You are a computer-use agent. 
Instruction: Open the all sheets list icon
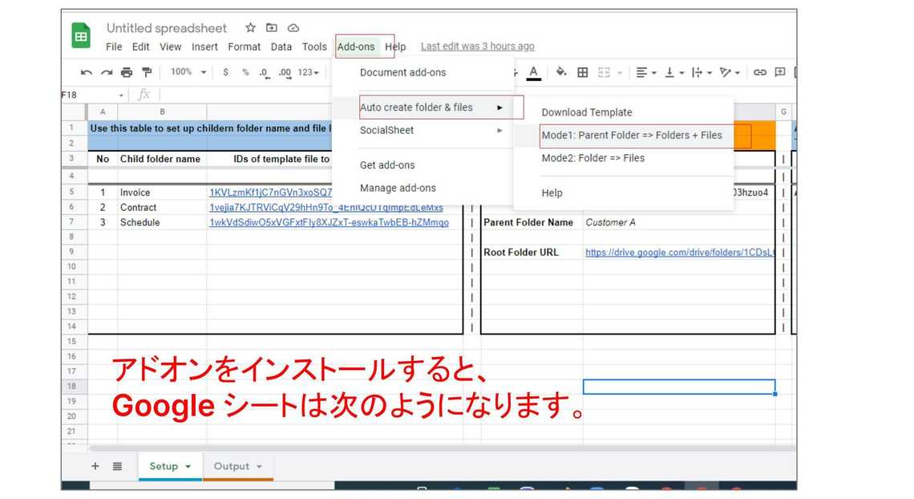117,466
